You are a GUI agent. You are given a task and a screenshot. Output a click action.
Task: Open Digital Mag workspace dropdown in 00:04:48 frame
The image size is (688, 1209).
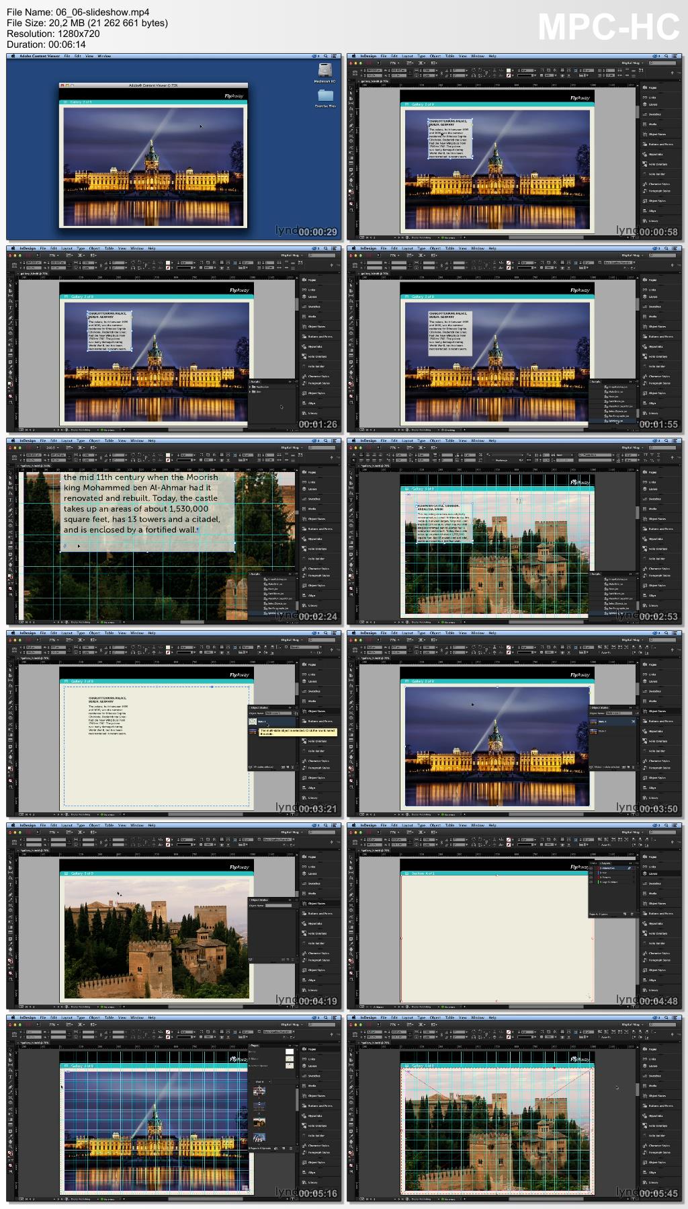coord(632,832)
